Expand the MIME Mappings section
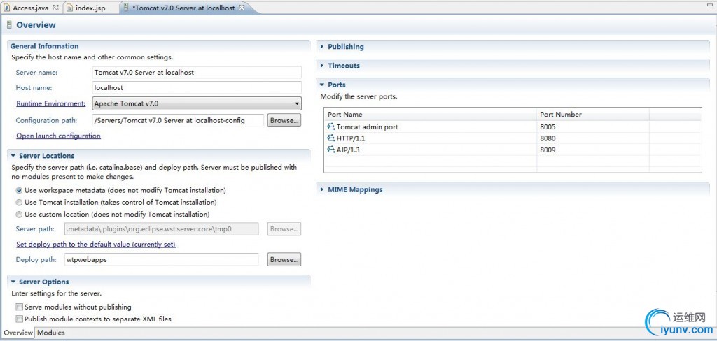717x341 pixels. 322,189
